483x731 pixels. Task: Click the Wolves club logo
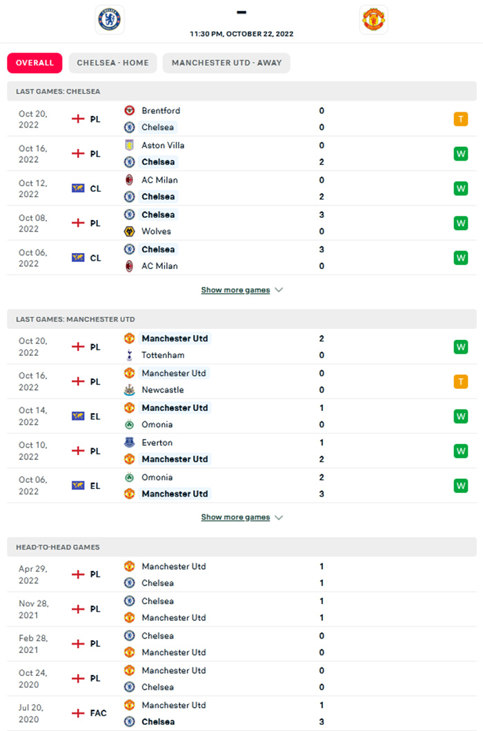pyautogui.click(x=129, y=231)
